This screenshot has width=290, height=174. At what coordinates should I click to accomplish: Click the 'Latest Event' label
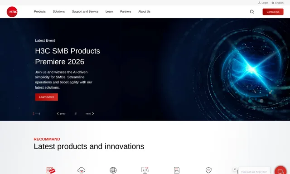(x=45, y=40)
